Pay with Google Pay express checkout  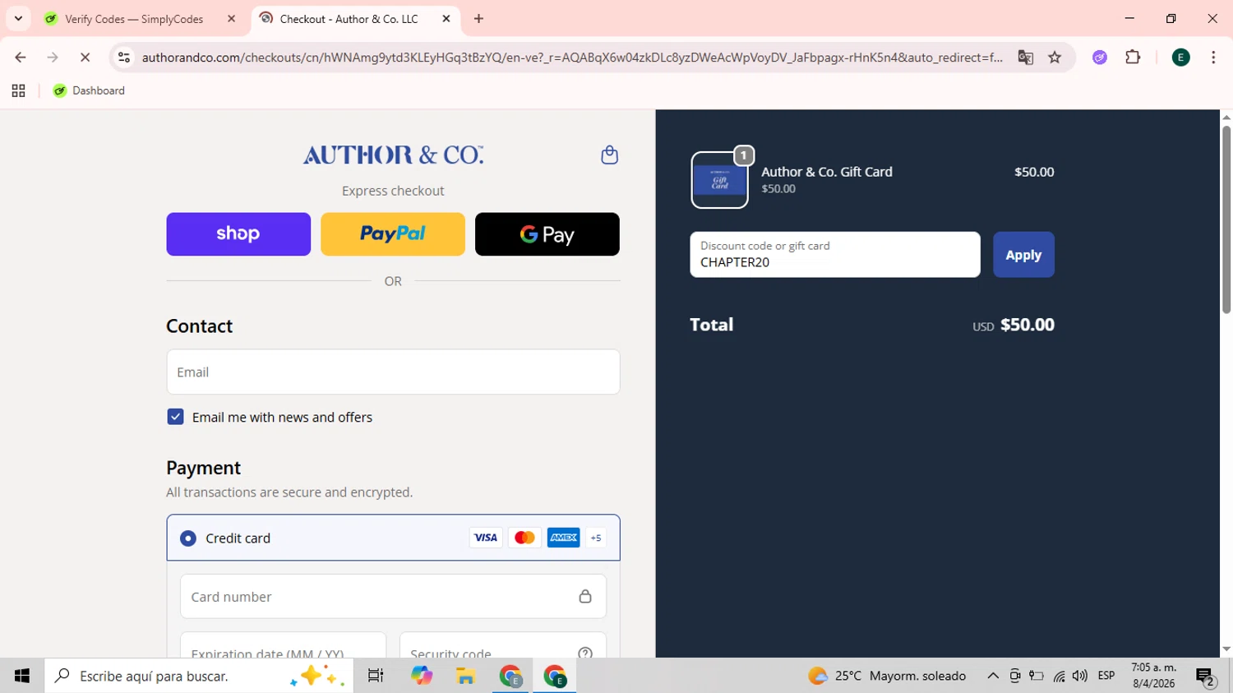547,234
